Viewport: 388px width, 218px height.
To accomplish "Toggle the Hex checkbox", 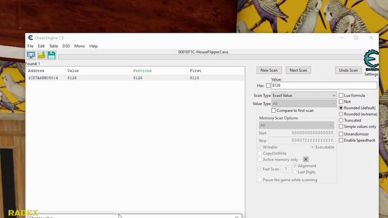I will [268, 85].
